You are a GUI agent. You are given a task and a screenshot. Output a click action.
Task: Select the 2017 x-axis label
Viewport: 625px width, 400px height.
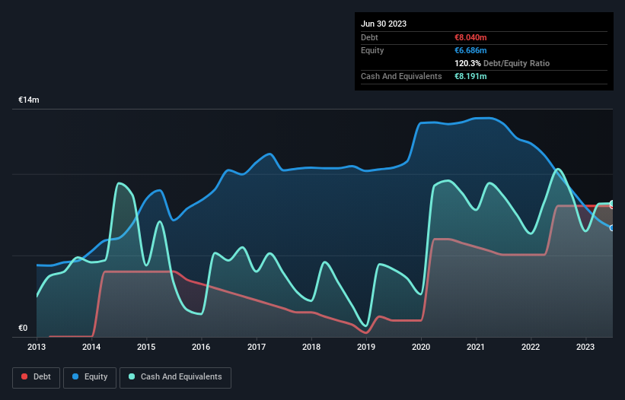(257, 347)
